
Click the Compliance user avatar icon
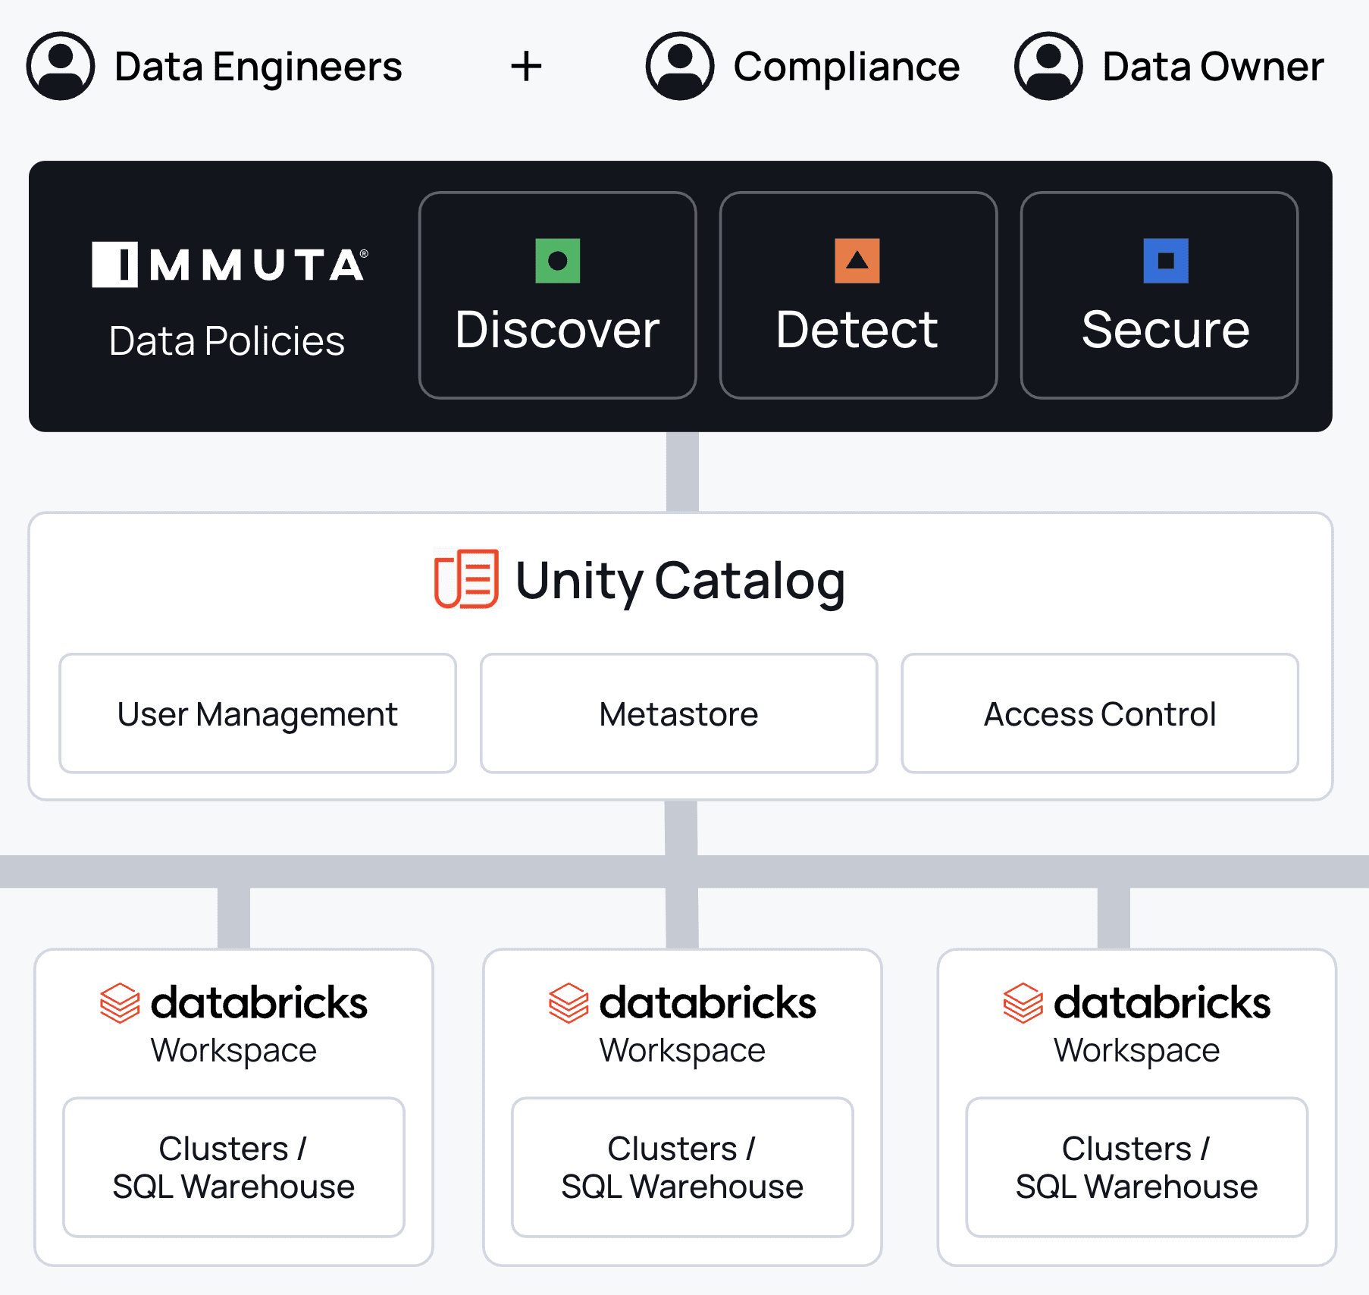tap(680, 66)
